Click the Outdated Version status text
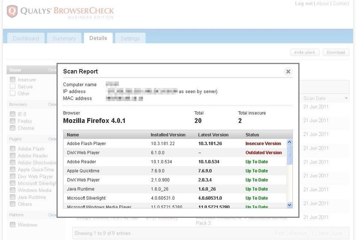 coord(263,153)
